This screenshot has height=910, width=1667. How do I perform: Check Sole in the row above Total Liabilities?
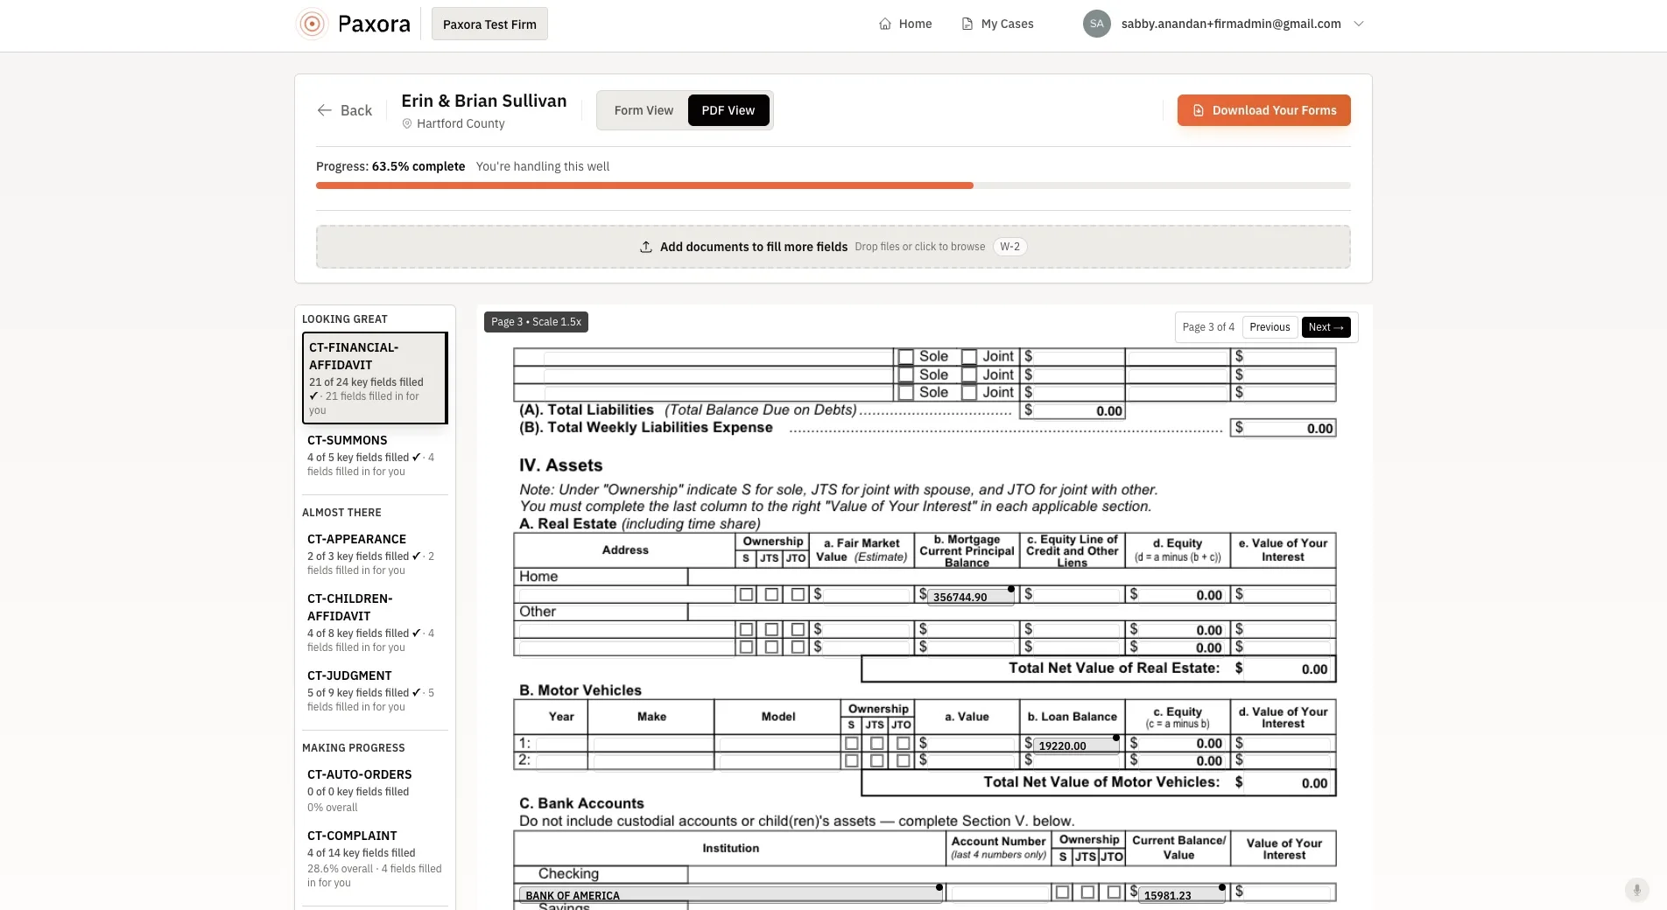pyautogui.click(x=906, y=393)
